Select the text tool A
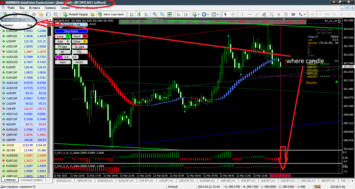 (x=279, y=14)
